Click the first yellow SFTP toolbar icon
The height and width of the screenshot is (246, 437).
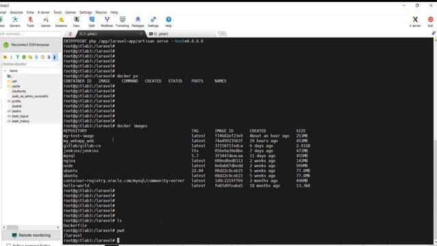click(x=5, y=57)
